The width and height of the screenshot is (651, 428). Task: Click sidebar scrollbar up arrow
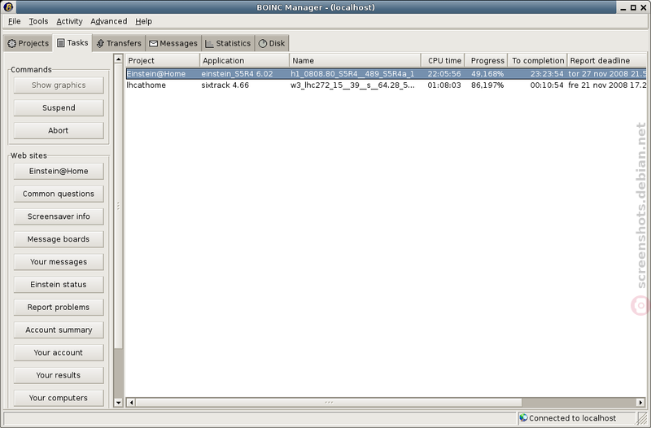(118, 59)
